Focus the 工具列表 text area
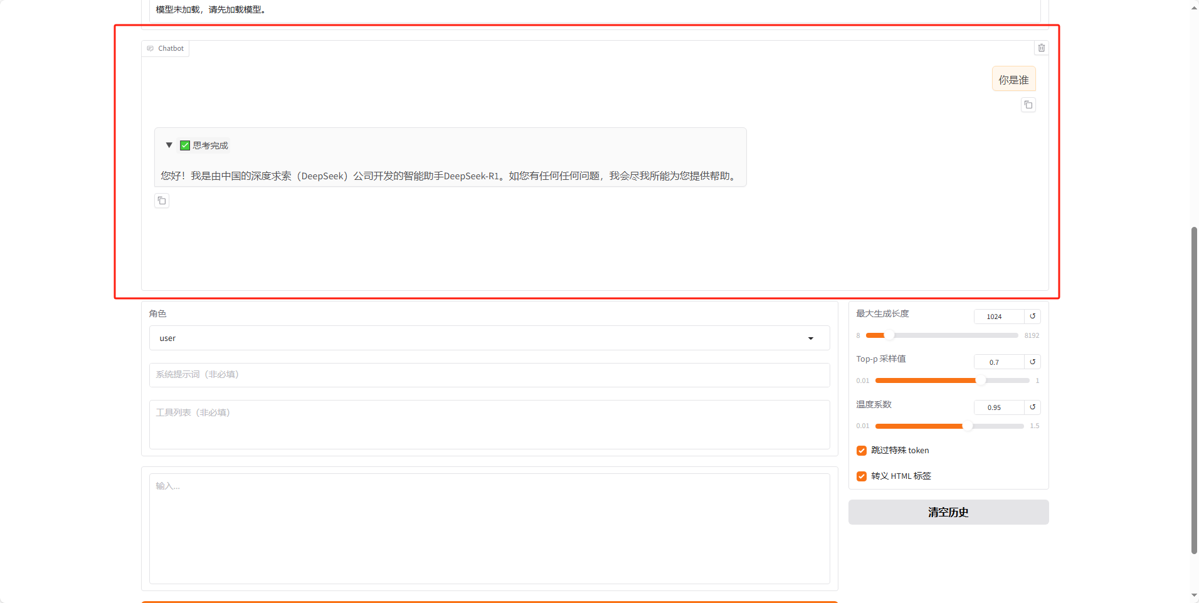Screen dimensions: 1199x603 pos(489,424)
